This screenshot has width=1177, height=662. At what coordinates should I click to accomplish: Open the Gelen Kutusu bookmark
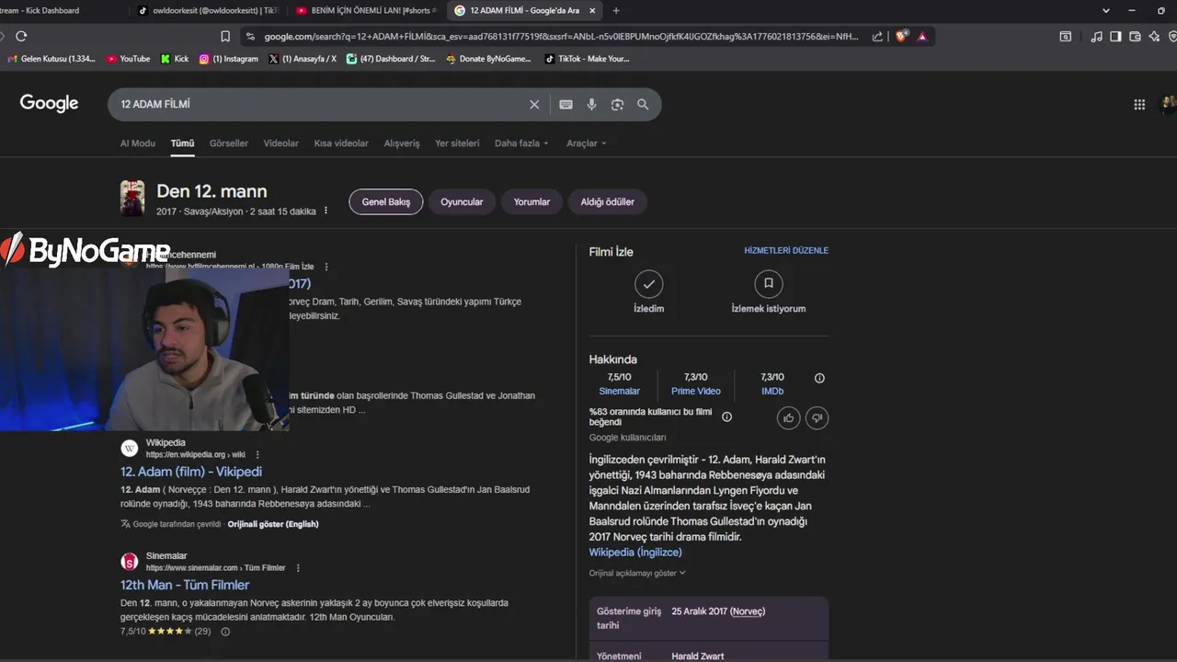click(51, 59)
